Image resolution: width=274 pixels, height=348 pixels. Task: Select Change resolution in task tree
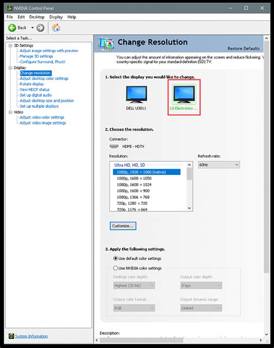point(36,73)
